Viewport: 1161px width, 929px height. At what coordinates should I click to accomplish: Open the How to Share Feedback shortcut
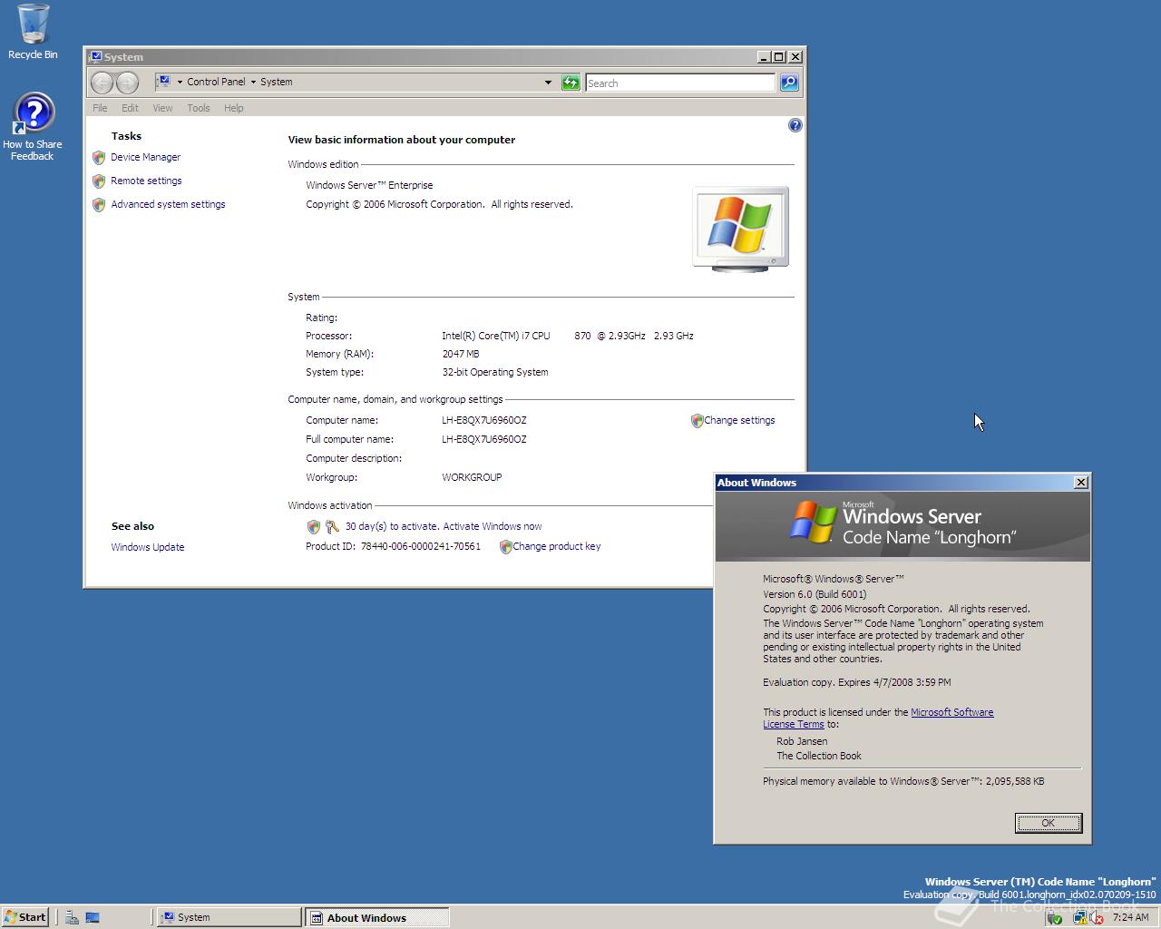click(33, 127)
